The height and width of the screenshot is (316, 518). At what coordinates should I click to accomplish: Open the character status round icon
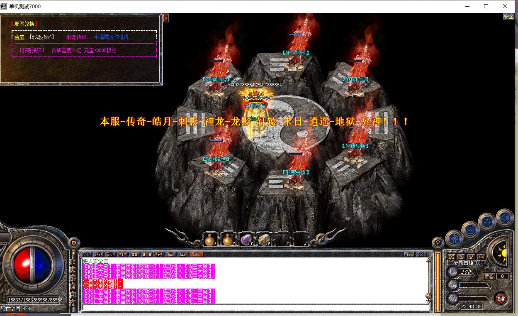(454, 239)
